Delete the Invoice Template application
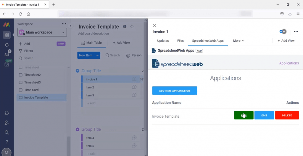This screenshot has width=303, height=156. 287,115
